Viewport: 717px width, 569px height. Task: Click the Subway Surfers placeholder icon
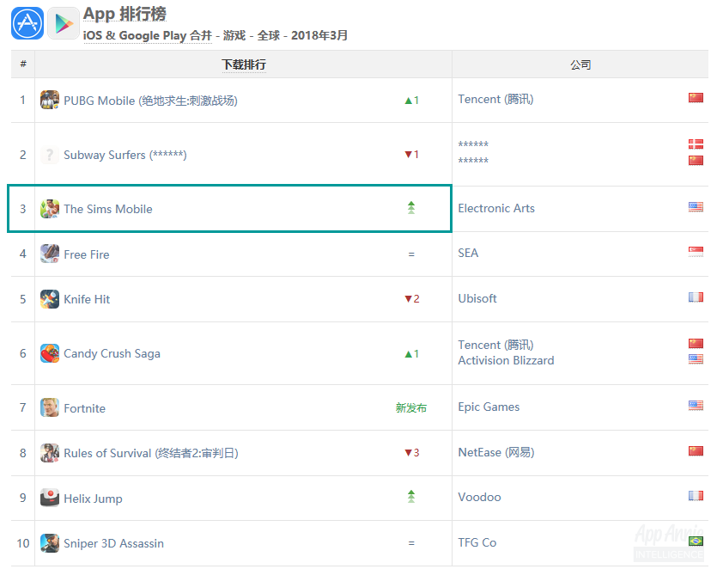coord(50,155)
